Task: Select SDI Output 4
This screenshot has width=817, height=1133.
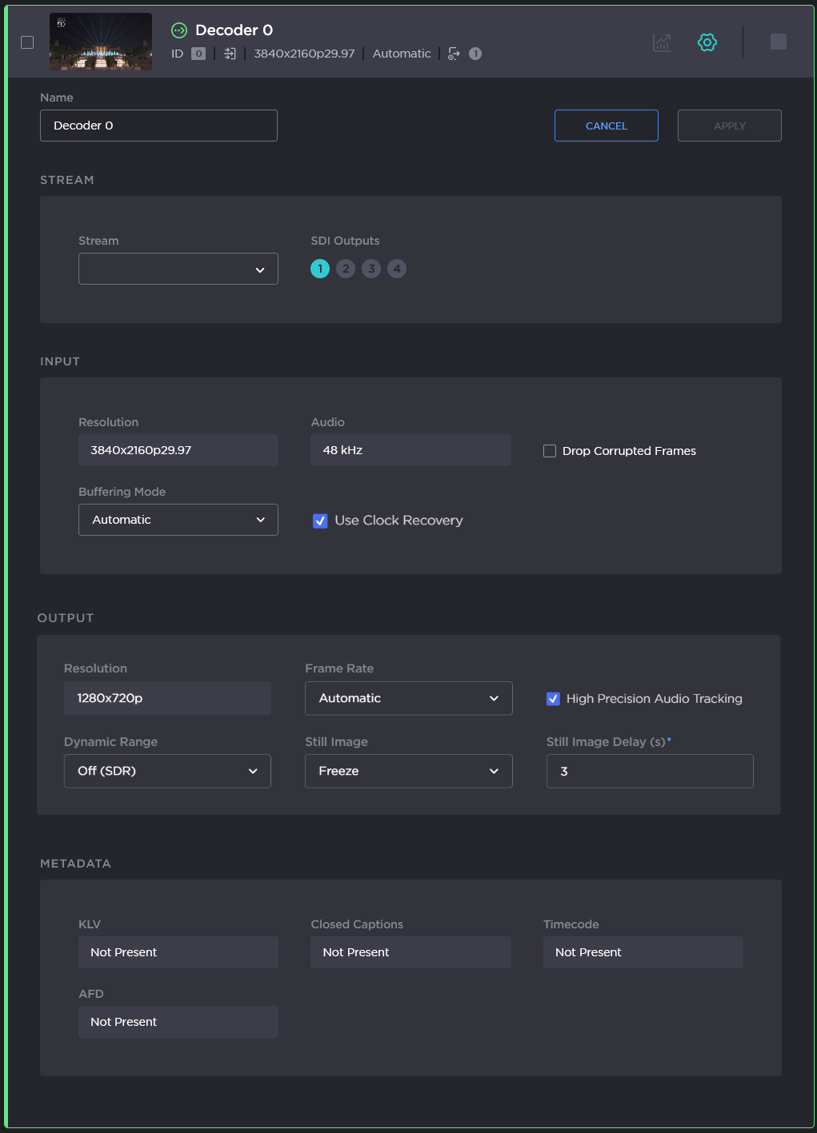Action: point(397,269)
